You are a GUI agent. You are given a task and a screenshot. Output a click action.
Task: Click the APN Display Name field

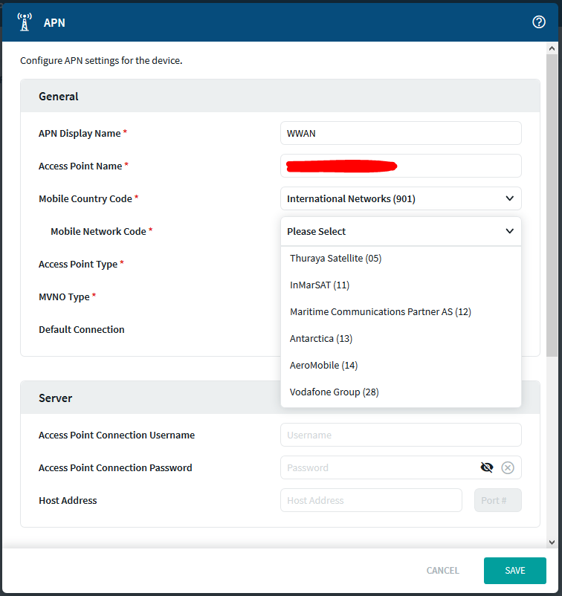401,133
